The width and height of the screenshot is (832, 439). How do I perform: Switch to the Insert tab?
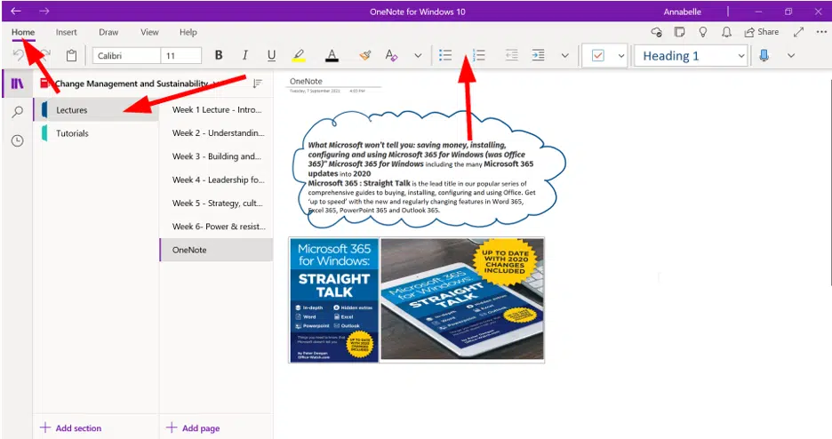click(67, 32)
